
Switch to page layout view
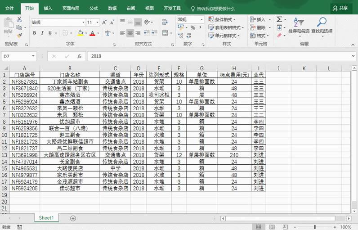click(272, 227)
